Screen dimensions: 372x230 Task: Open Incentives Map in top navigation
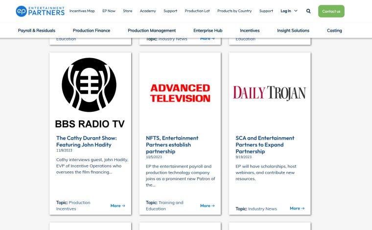[x=82, y=11]
